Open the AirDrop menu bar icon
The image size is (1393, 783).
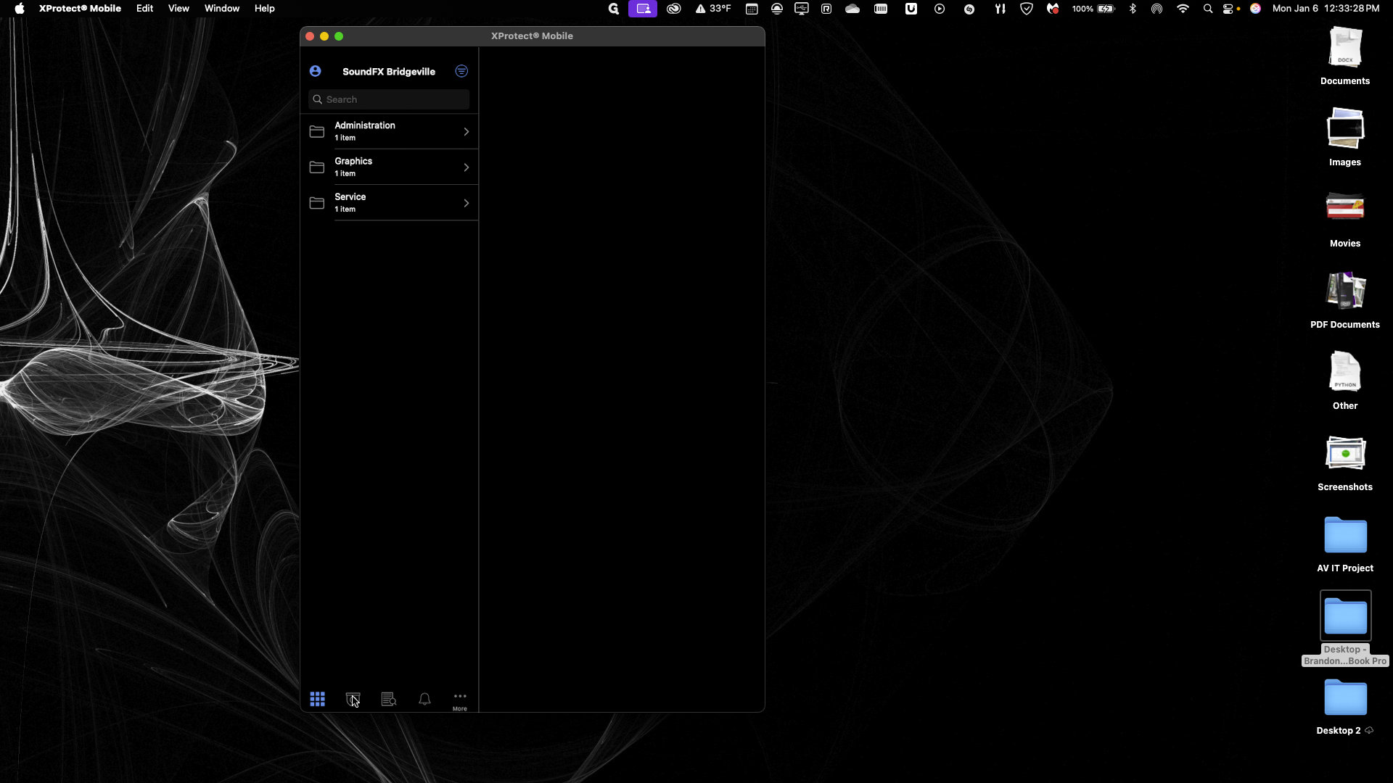click(1157, 9)
